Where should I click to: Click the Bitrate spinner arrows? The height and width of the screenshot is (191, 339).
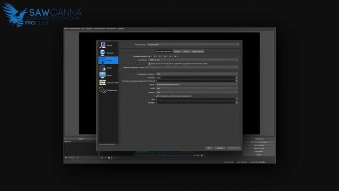pos(237,77)
